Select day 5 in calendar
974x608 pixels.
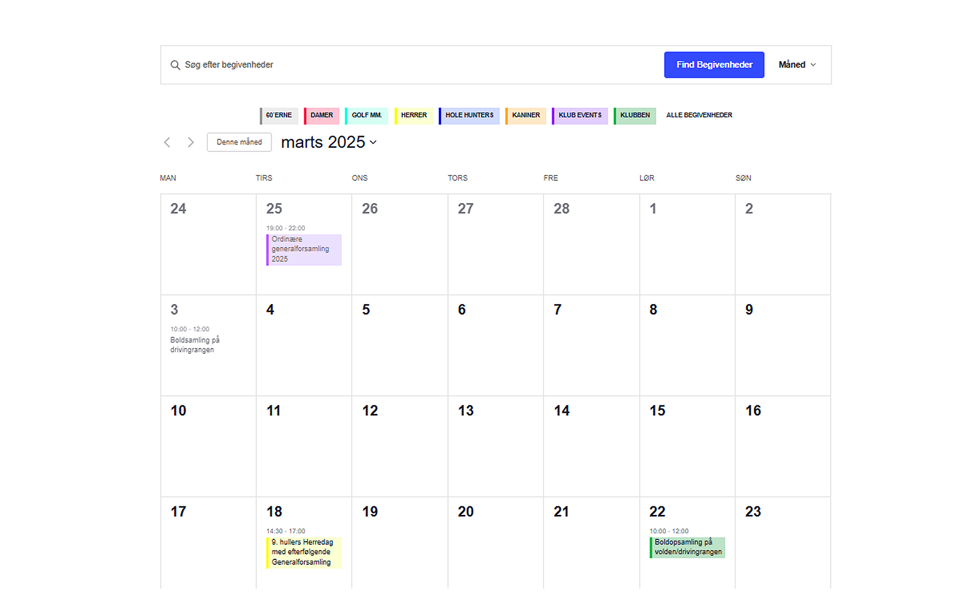(x=366, y=310)
